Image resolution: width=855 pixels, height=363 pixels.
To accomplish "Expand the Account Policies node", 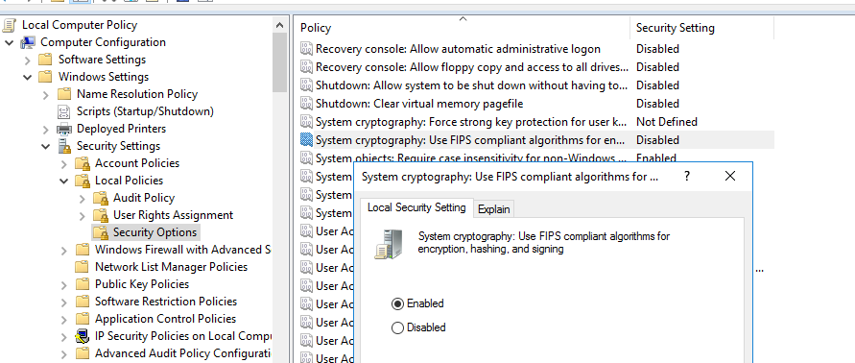I will [63, 164].
